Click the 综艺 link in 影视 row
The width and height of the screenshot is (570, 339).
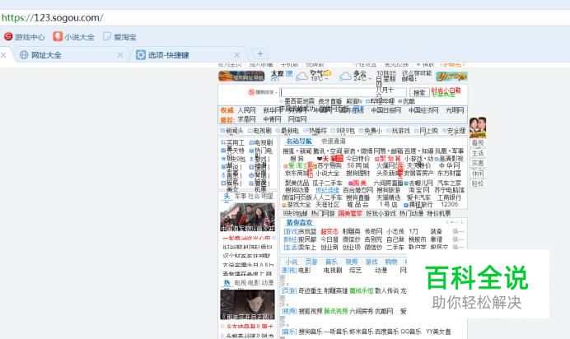point(356,271)
